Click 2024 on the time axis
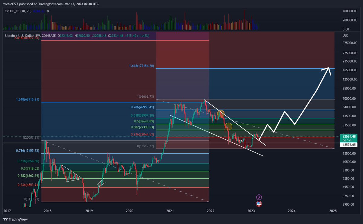363x224 pixels. pos(292,211)
